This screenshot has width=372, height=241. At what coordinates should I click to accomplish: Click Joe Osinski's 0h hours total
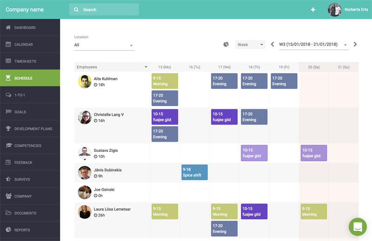(x=98, y=195)
